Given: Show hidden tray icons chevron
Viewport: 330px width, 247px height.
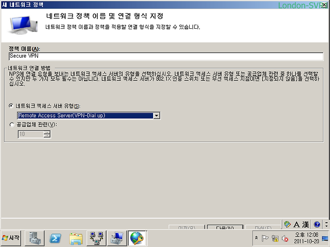Looking at the screenshot, I should click(x=256, y=238).
